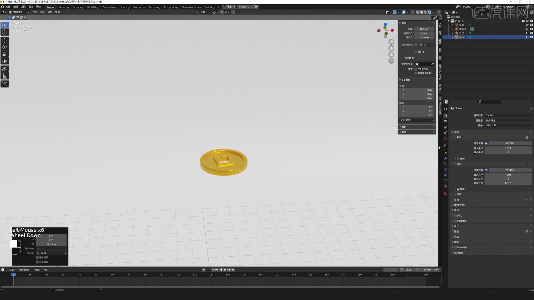
Task: Open XYZ 欧拉 rotation mode dropdown
Action: pos(417,120)
